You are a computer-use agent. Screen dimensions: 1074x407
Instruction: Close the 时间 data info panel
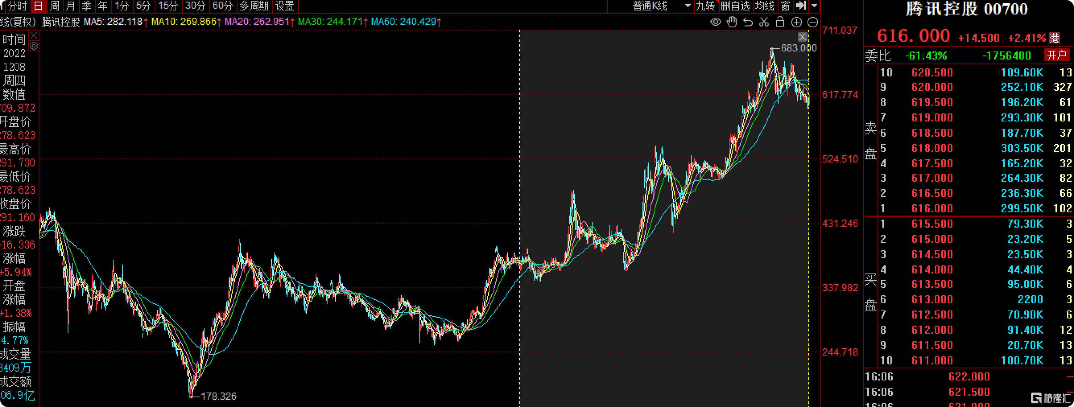[x=34, y=36]
